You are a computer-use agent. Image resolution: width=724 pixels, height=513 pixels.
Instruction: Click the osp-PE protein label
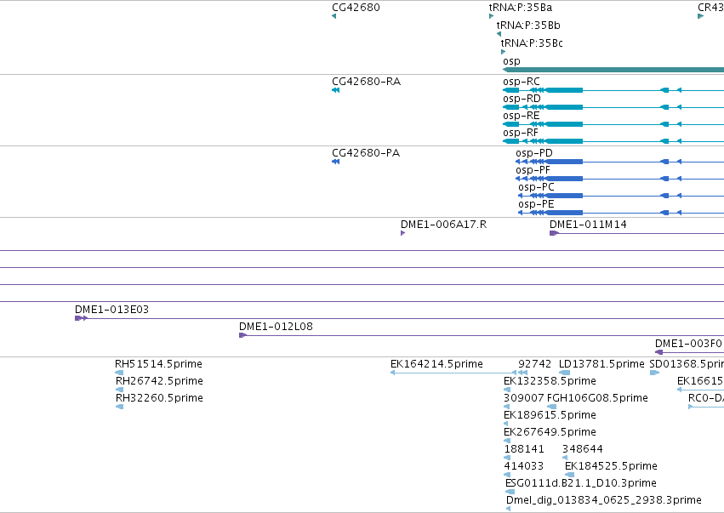tap(536, 204)
